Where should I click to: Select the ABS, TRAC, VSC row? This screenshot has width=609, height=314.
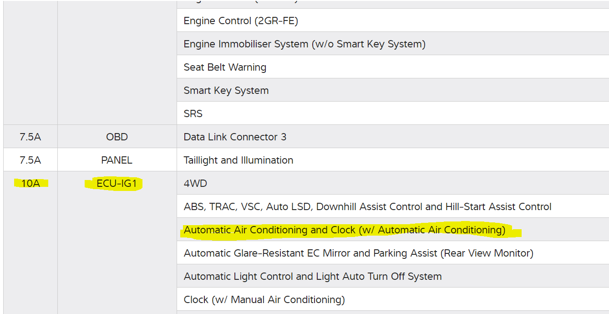click(367, 207)
